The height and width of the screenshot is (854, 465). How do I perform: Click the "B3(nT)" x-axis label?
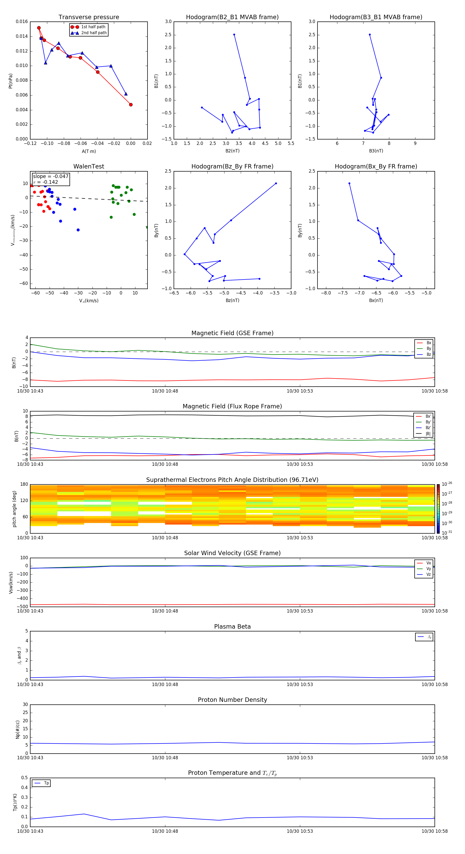pyautogui.click(x=376, y=151)
